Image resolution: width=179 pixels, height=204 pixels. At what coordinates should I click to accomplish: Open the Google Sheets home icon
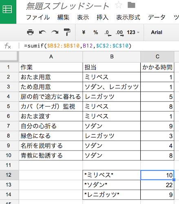pyautogui.click(x=8, y=11)
